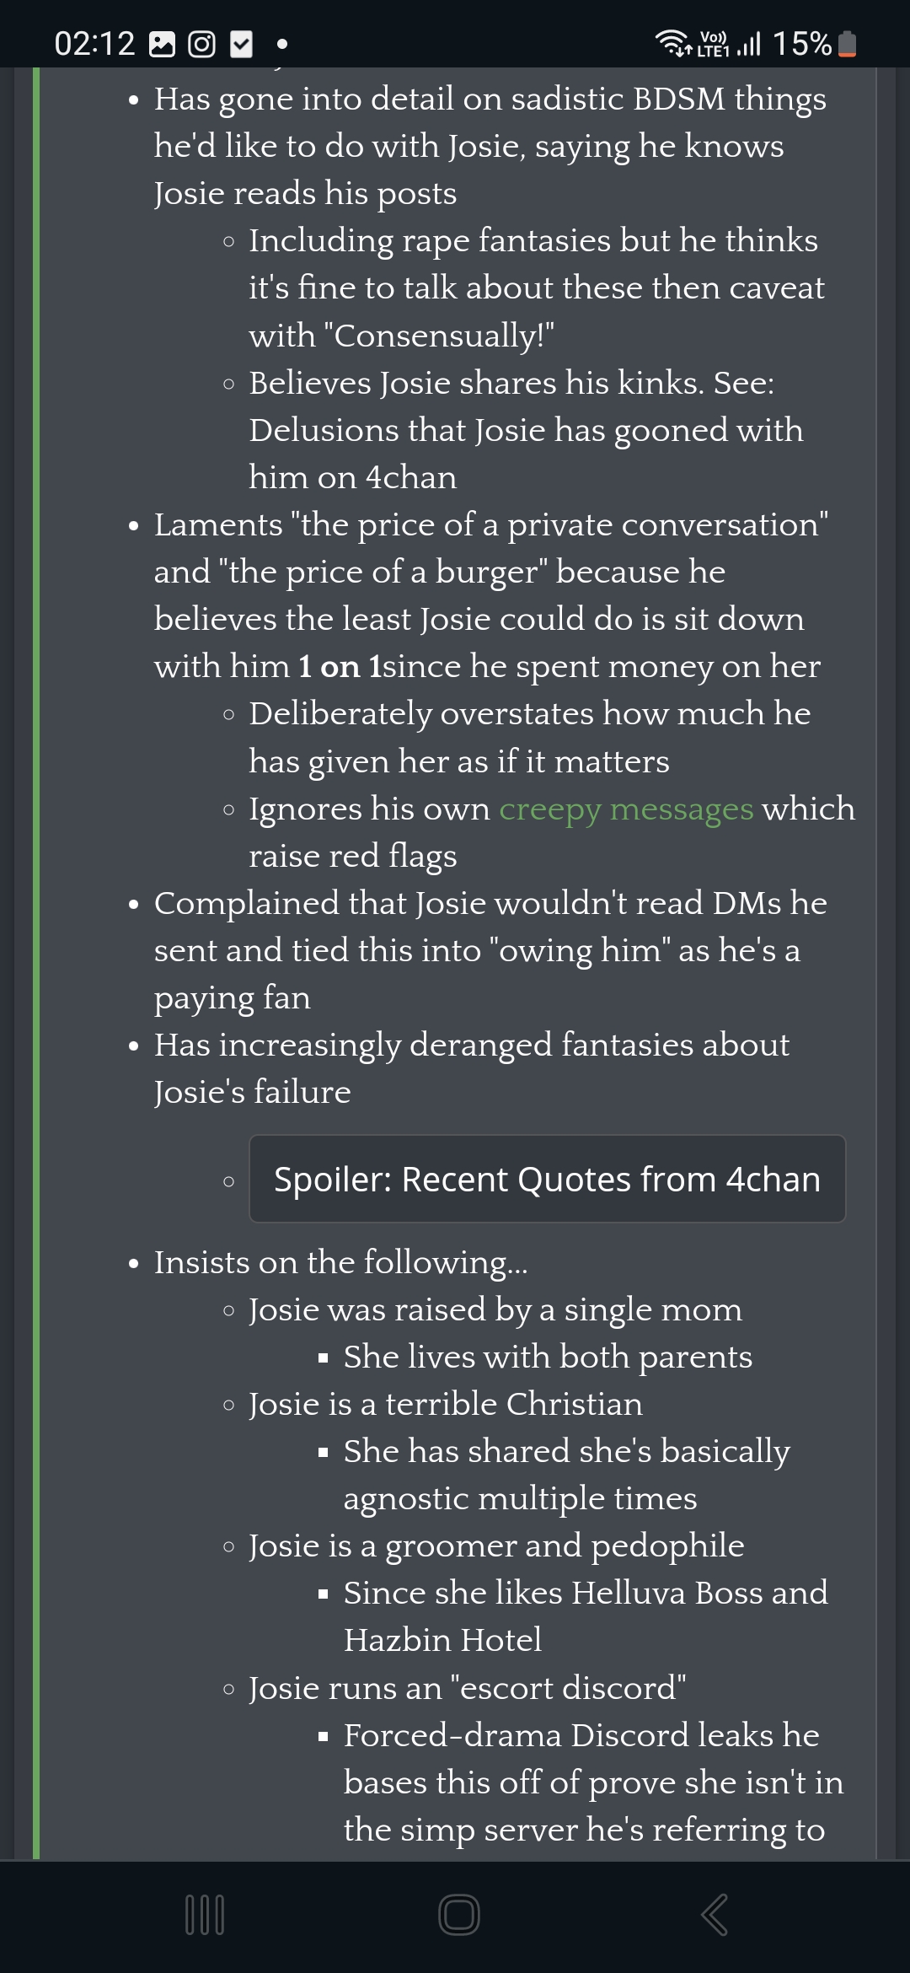Tap the Android back navigation arrow
Screen dimensions: 910x1973
tap(715, 1915)
